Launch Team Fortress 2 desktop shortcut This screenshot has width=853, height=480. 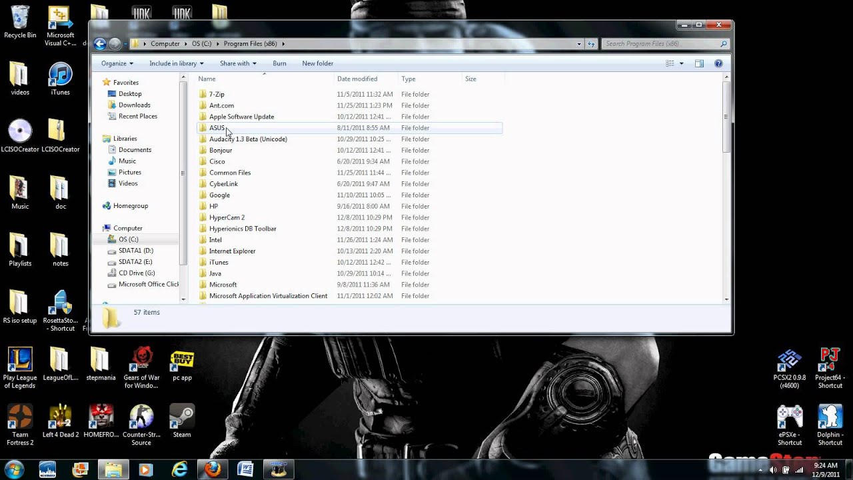pos(20,425)
